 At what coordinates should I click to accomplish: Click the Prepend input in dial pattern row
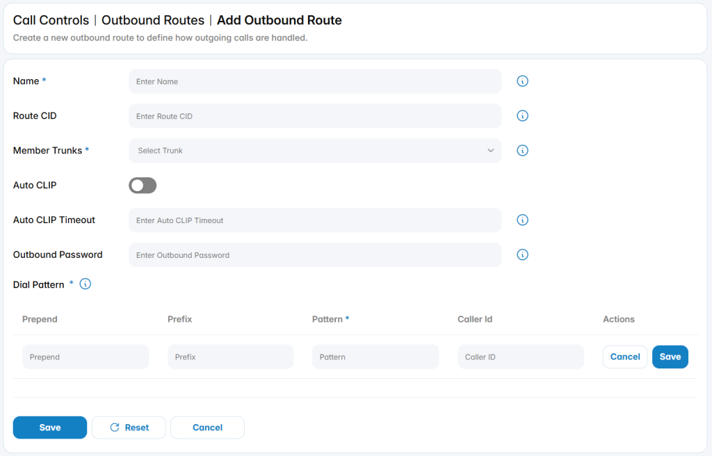pyautogui.click(x=86, y=357)
